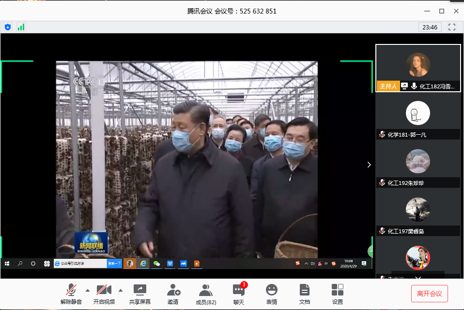This screenshot has height=310, width=464.
Task: Click the name 化工192朱珍珍
Action: 406,183
